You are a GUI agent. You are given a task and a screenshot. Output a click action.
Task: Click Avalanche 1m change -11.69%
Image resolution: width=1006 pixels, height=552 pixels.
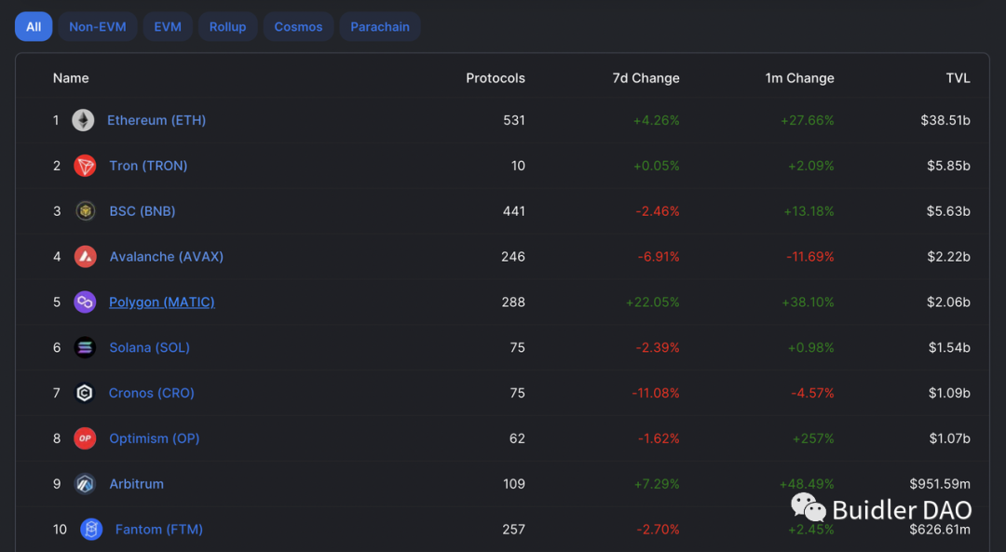[x=810, y=256]
